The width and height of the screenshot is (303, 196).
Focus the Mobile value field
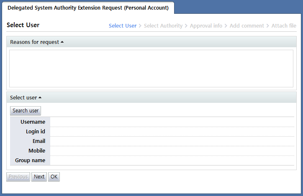click(172, 151)
